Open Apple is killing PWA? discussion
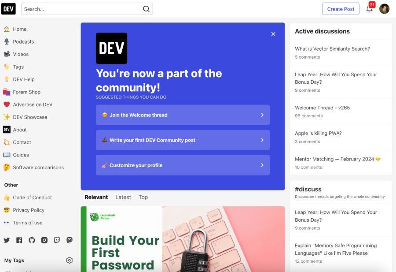 318,133
